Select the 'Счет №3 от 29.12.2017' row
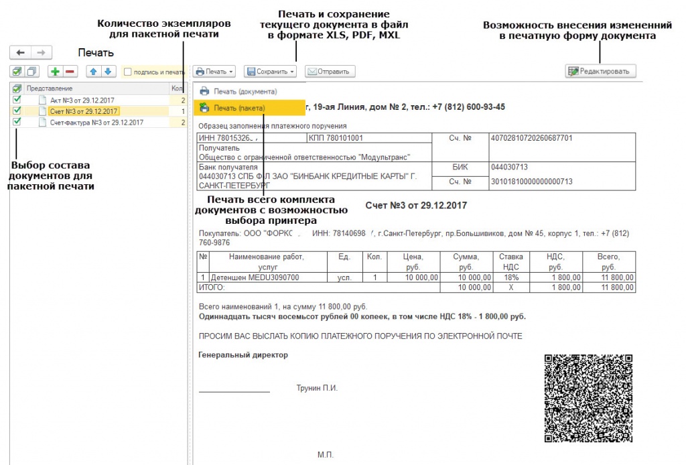686x465 pixels. coord(98,111)
